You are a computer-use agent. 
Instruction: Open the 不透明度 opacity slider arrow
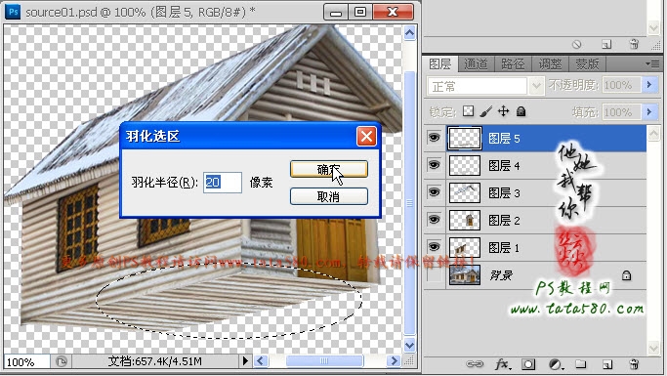pos(649,85)
